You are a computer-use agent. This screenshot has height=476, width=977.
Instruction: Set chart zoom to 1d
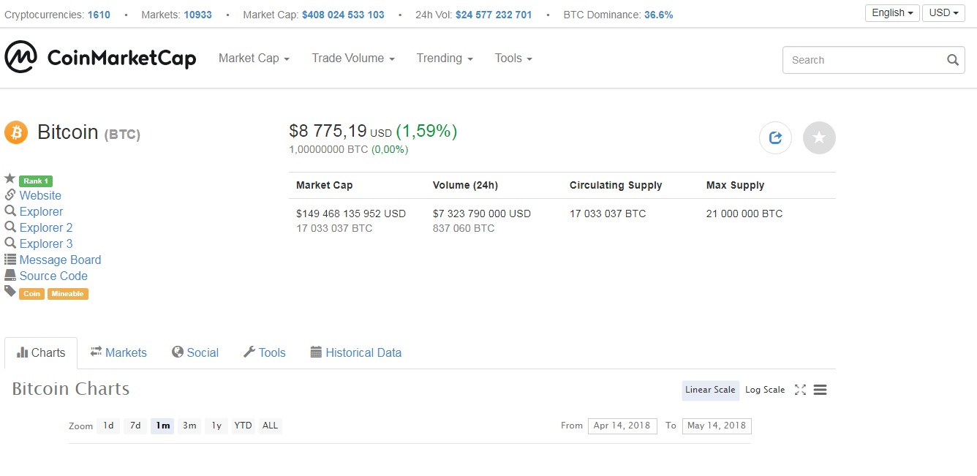(x=108, y=426)
